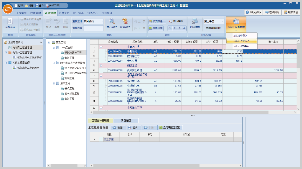Image resolution: width=302 pixels, height=169 pixels.
Task: Collapse the 土石方工程 row group
Action: click(x=101, y=47)
